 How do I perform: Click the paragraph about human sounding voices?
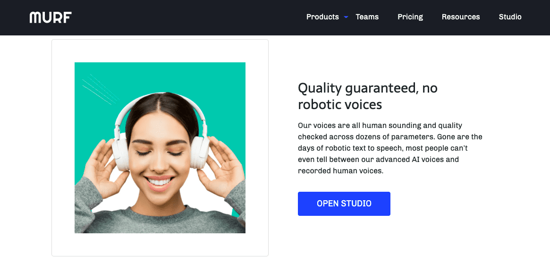click(390, 148)
